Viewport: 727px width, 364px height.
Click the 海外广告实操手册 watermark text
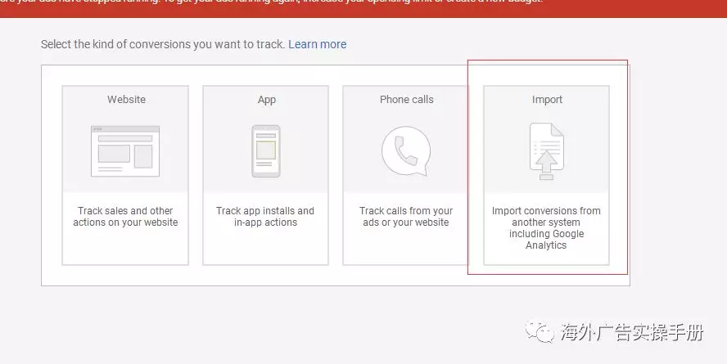[x=632, y=332]
